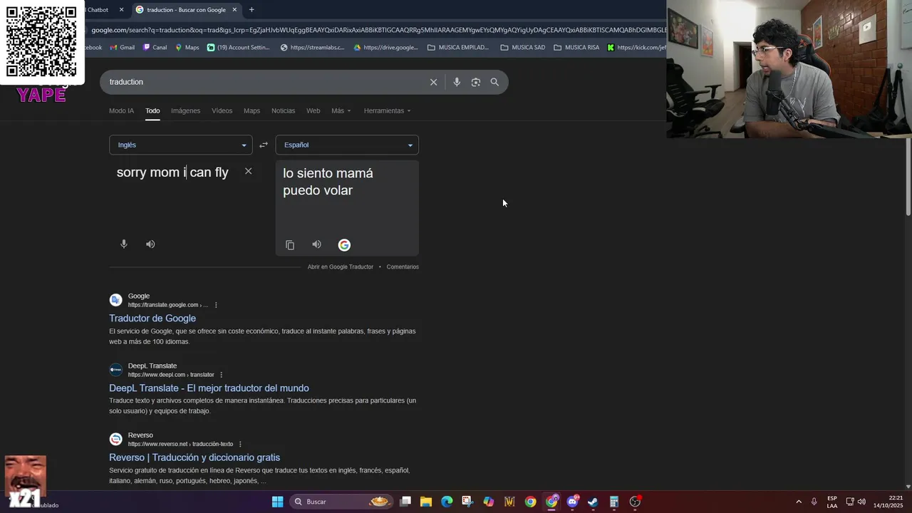
Task: Open MUSICA EMPILAD... bookmark folder
Action: click(x=458, y=48)
